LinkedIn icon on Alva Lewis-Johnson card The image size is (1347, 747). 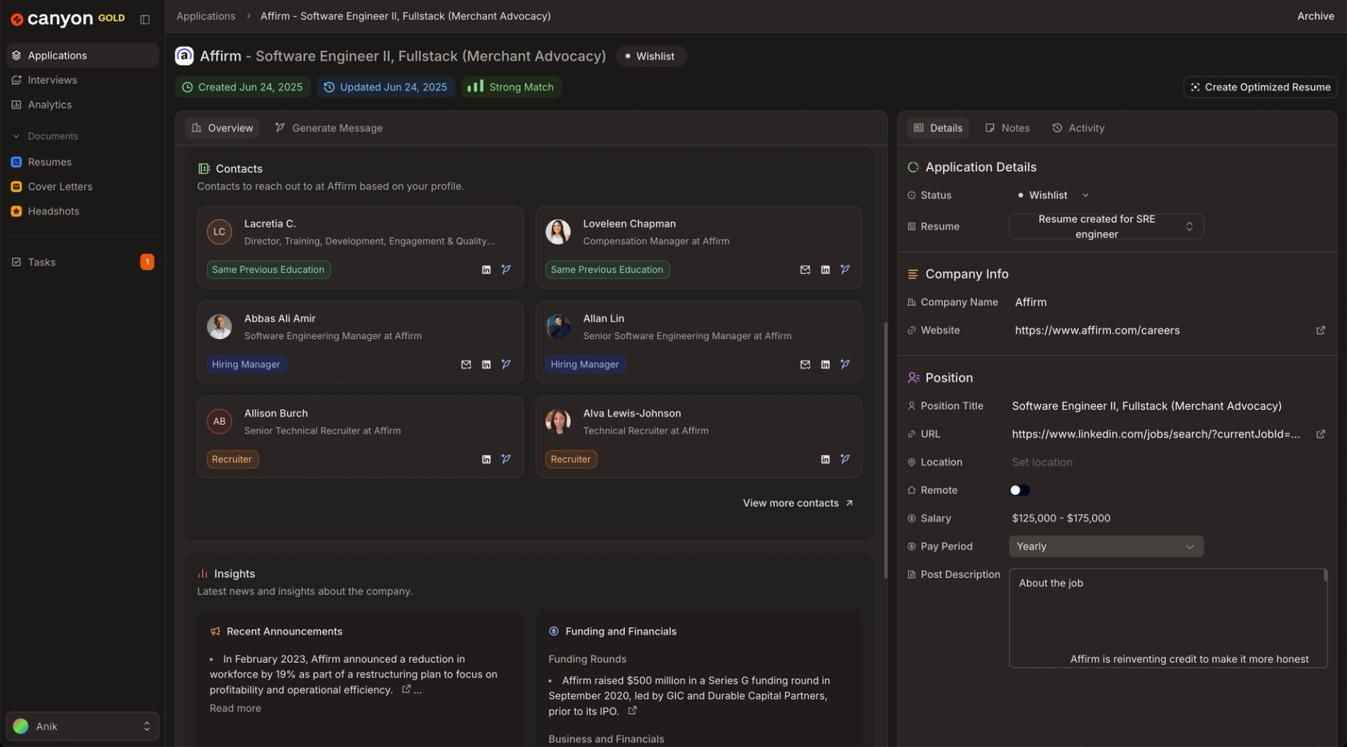tap(825, 459)
